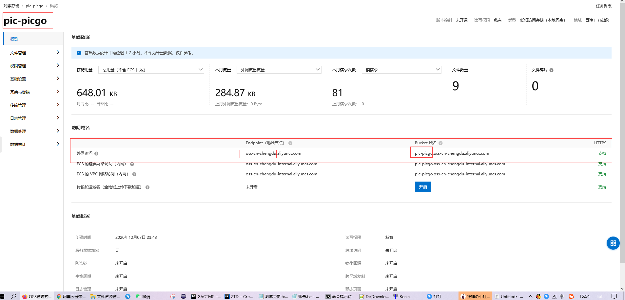The width and height of the screenshot is (625, 300).
Task: Switch to the Typora Untitled taskbar window
Action: (509, 296)
